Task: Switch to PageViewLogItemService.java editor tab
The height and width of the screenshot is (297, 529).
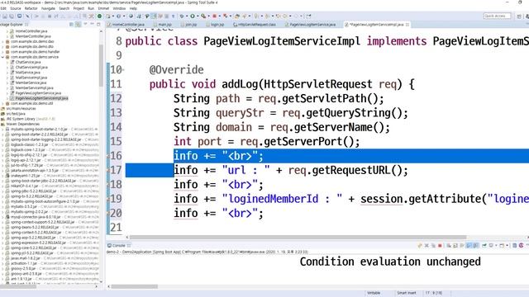Action: 311,25
